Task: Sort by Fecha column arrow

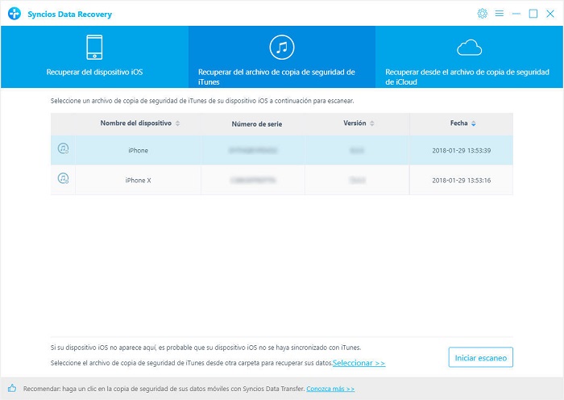Action: (474, 123)
